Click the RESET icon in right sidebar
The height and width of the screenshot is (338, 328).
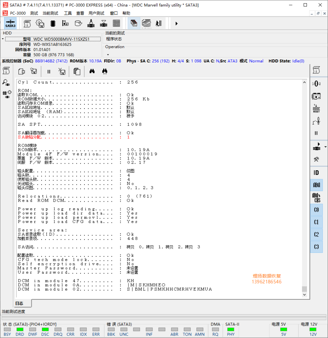316,108
